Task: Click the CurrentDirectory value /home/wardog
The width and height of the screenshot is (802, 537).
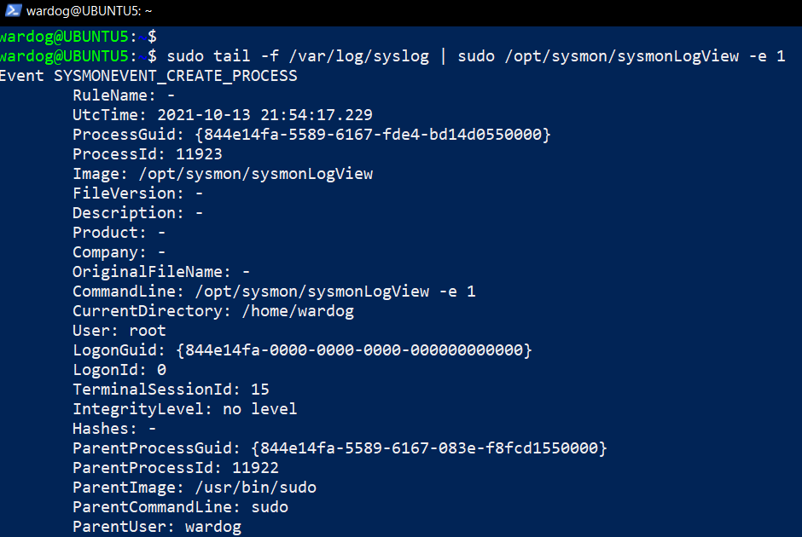Action: click(x=298, y=311)
